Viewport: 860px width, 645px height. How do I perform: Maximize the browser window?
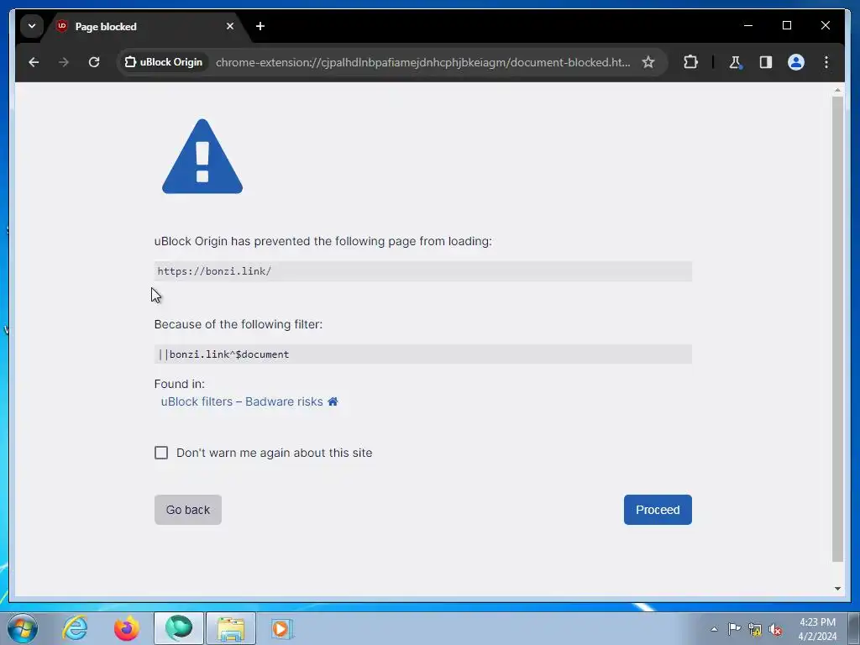786,25
